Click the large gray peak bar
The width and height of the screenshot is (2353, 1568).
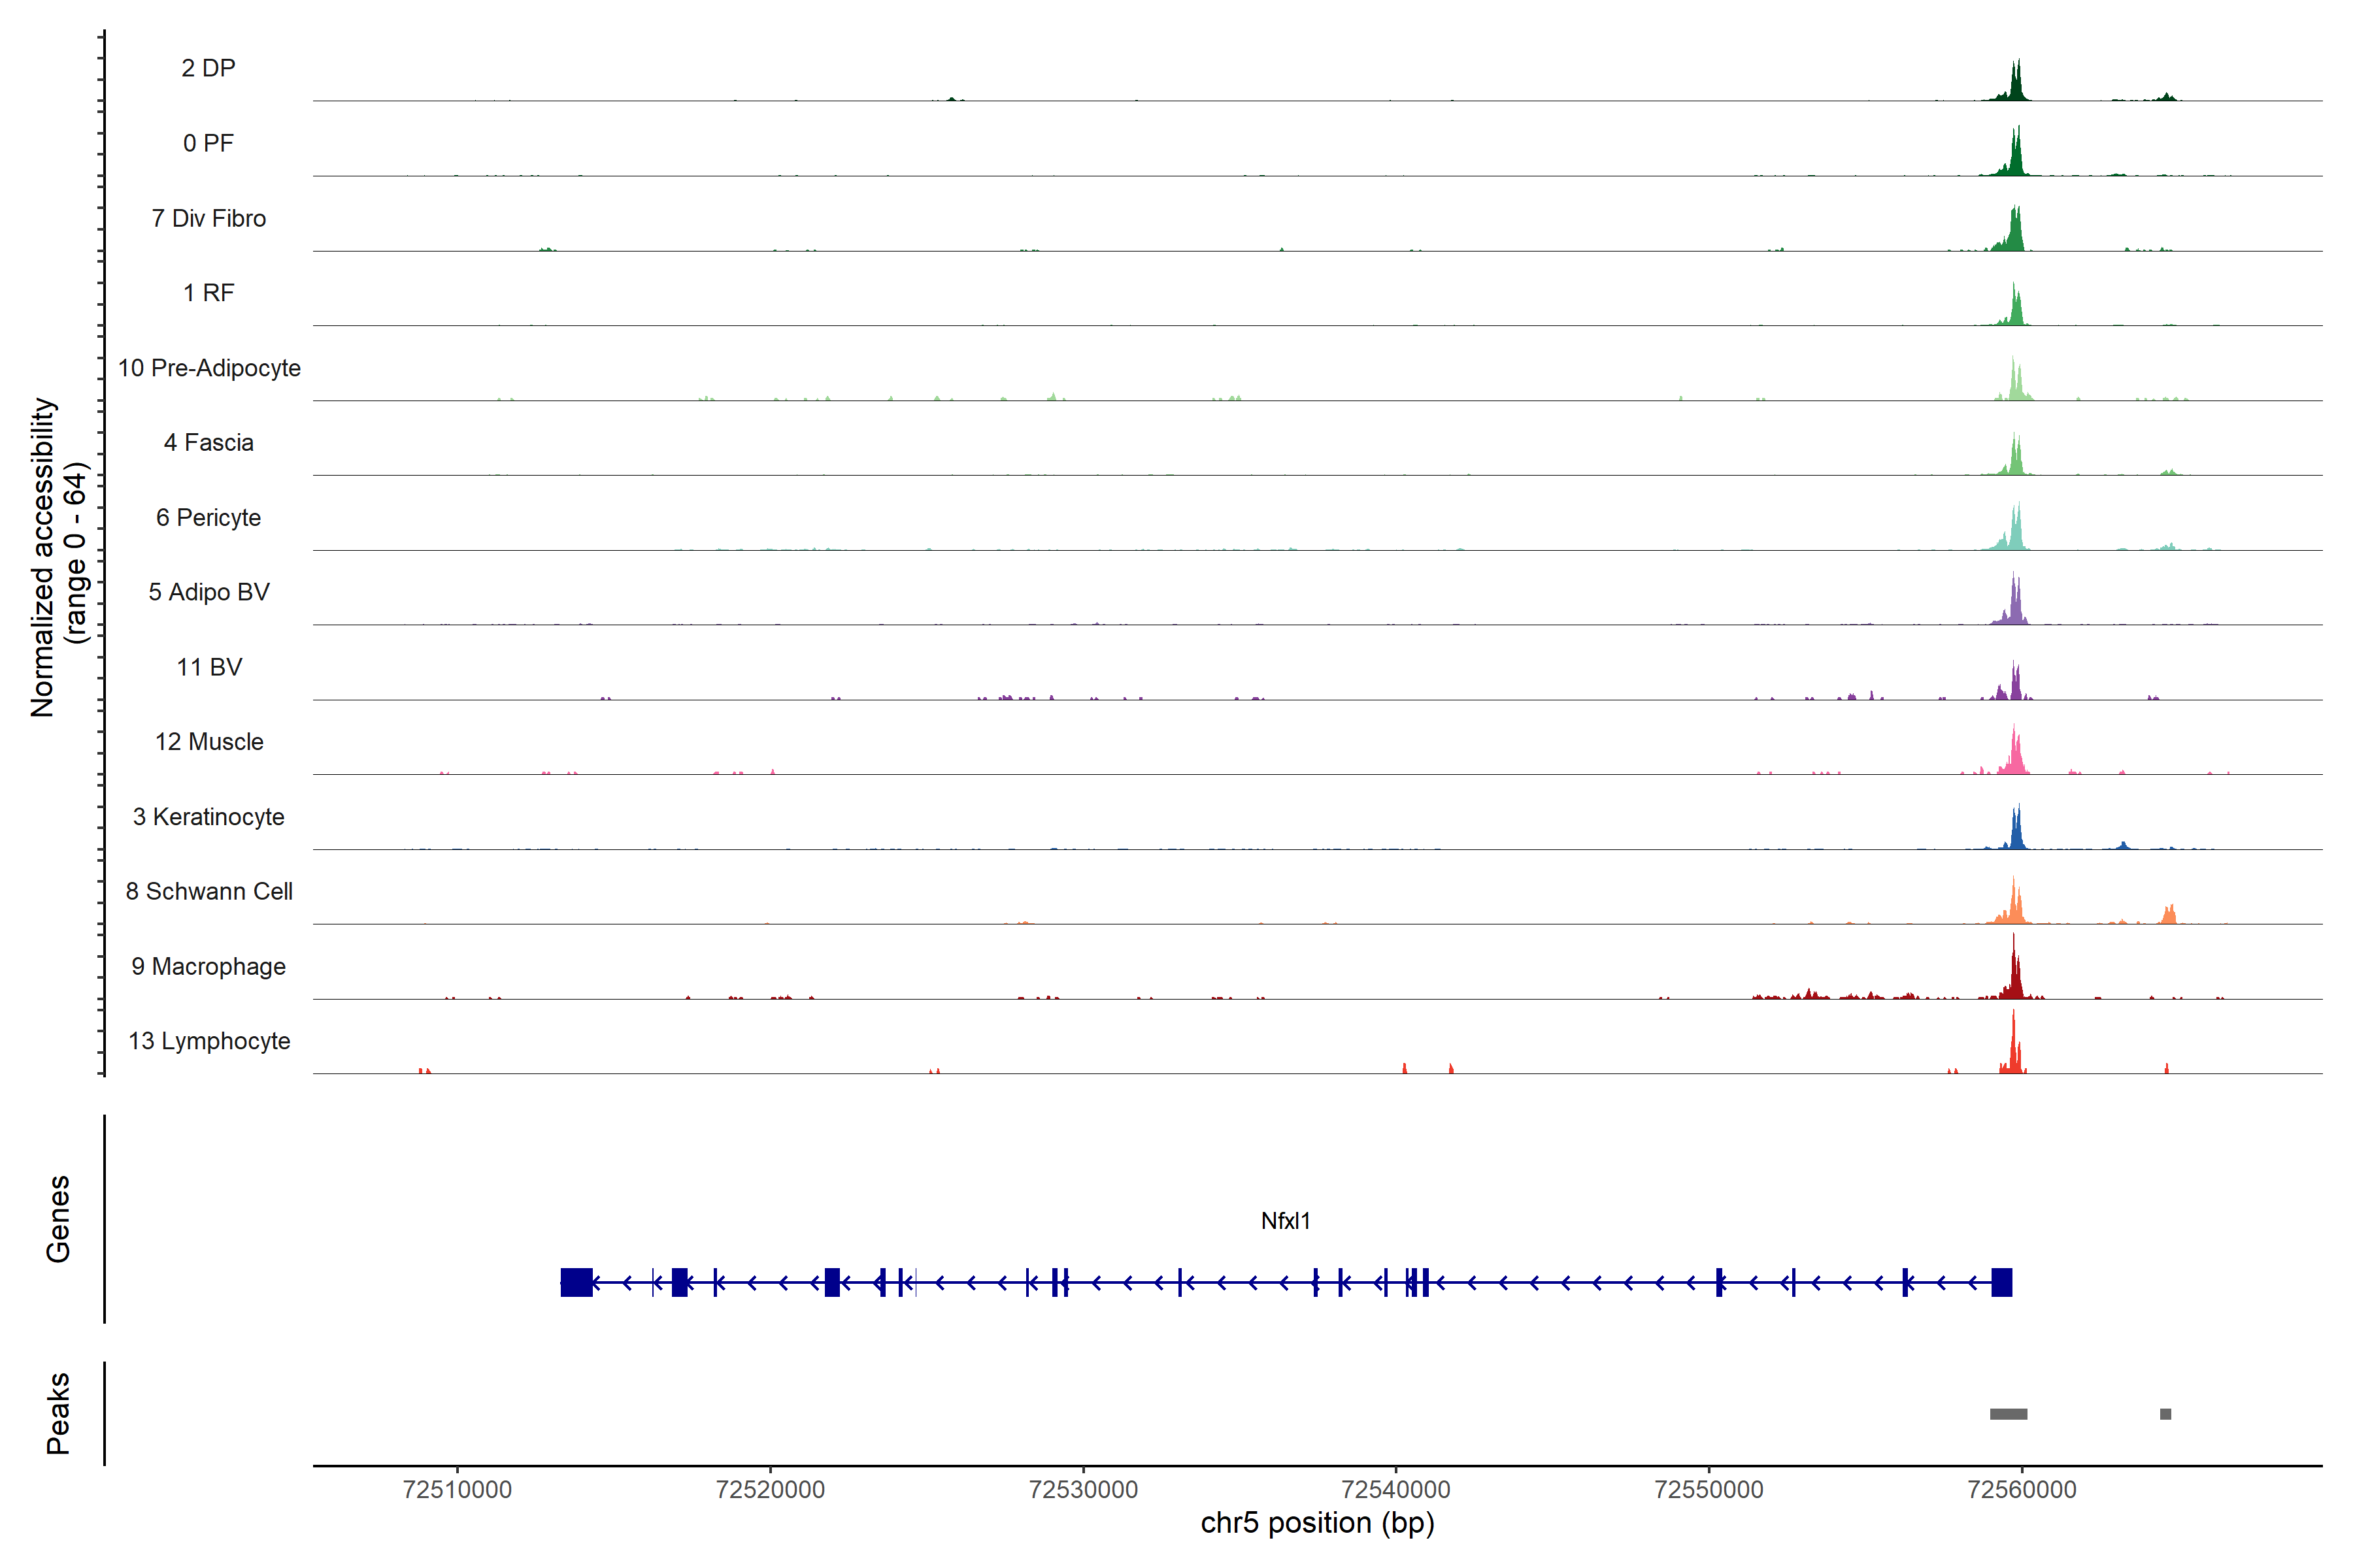tap(2008, 1414)
